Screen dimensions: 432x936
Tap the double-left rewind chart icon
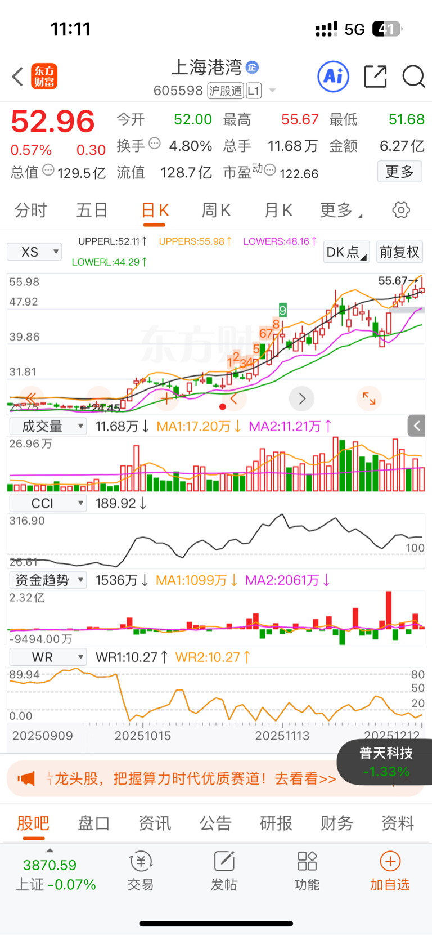pyautogui.click(x=31, y=398)
